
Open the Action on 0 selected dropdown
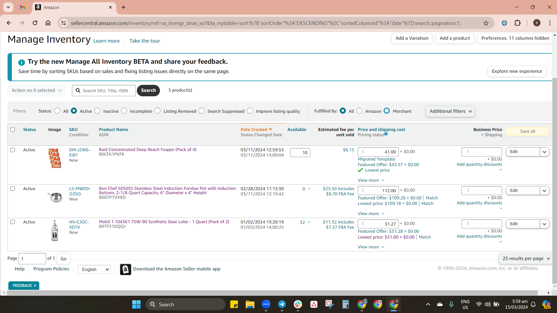pyautogui.click(x=36, y=90)
